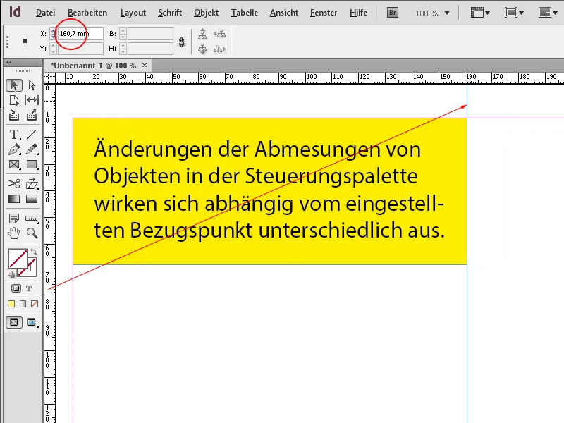Open the Hilfe menu

click(x=358, y=13)
